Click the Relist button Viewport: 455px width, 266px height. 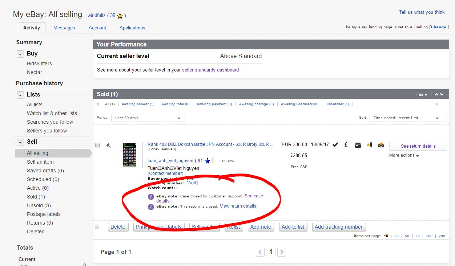pos(234,227)
